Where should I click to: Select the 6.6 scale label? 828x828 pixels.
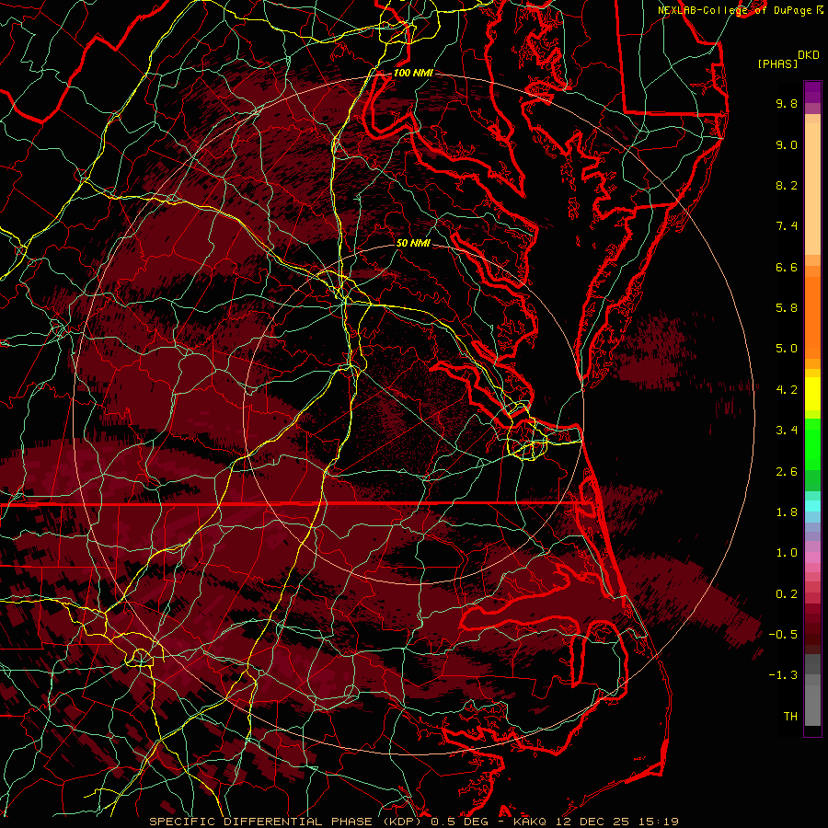[x=787, y=267]
